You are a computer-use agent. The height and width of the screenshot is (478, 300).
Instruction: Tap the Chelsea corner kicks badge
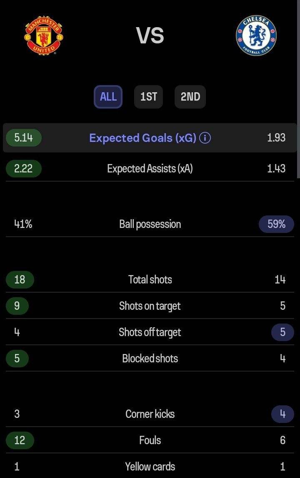click(x=282, y=414)
